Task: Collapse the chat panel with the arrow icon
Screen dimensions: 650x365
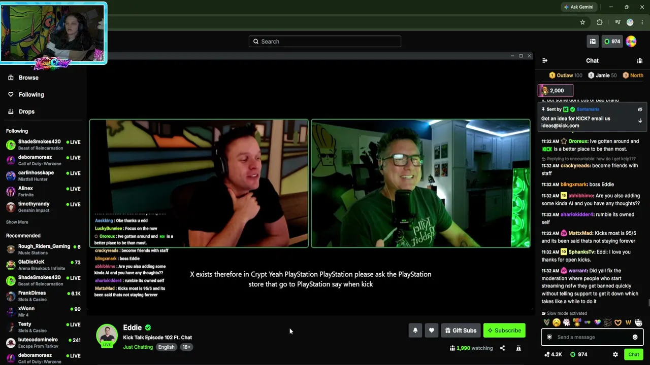Action: pyautogui.click(x=545, y=61)
